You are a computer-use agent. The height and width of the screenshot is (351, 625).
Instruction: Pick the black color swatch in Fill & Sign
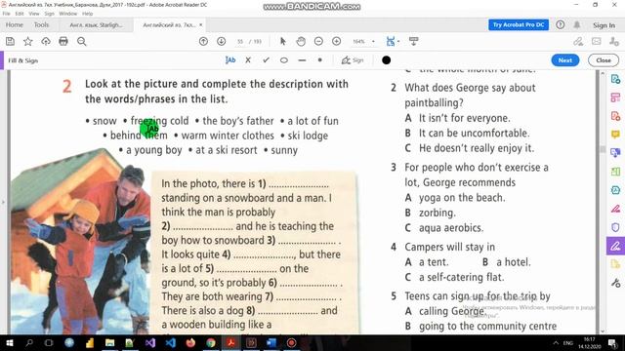(x=386, y=60)
